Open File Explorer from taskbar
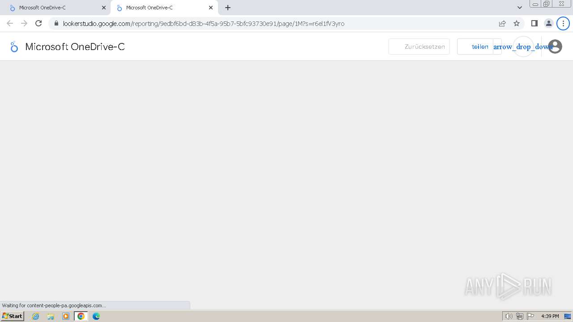573x322 pixels. 51,316
